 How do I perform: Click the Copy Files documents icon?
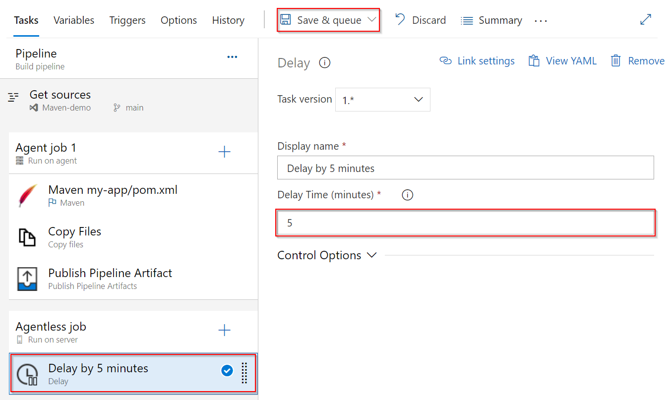coord(27,237)
